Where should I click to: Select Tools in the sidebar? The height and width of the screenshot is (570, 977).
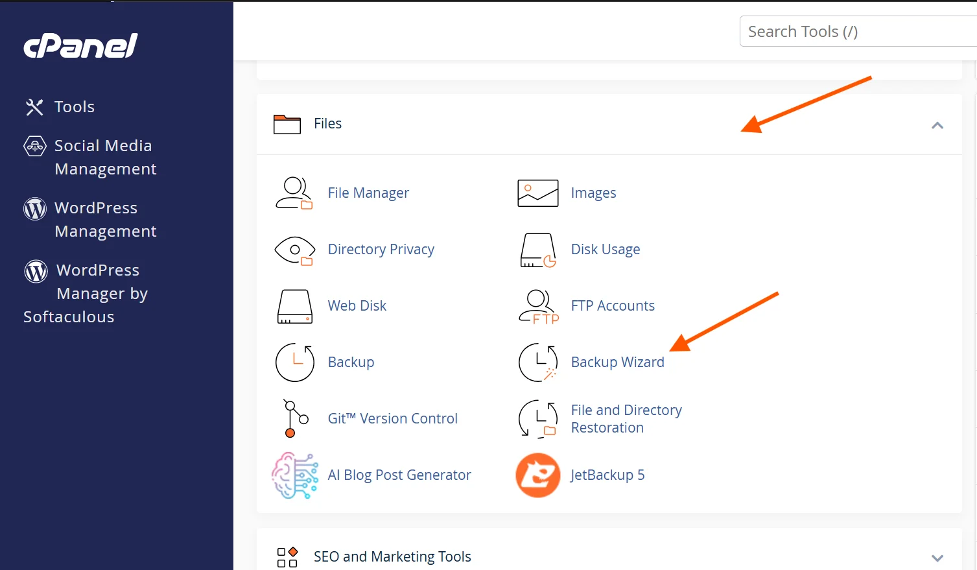[x=74, y=106]
